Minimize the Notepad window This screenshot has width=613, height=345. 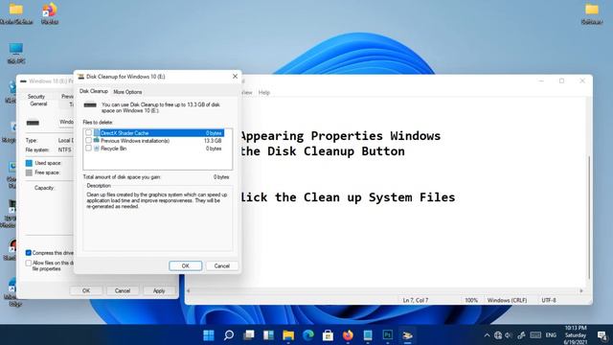tap(541, 80)
